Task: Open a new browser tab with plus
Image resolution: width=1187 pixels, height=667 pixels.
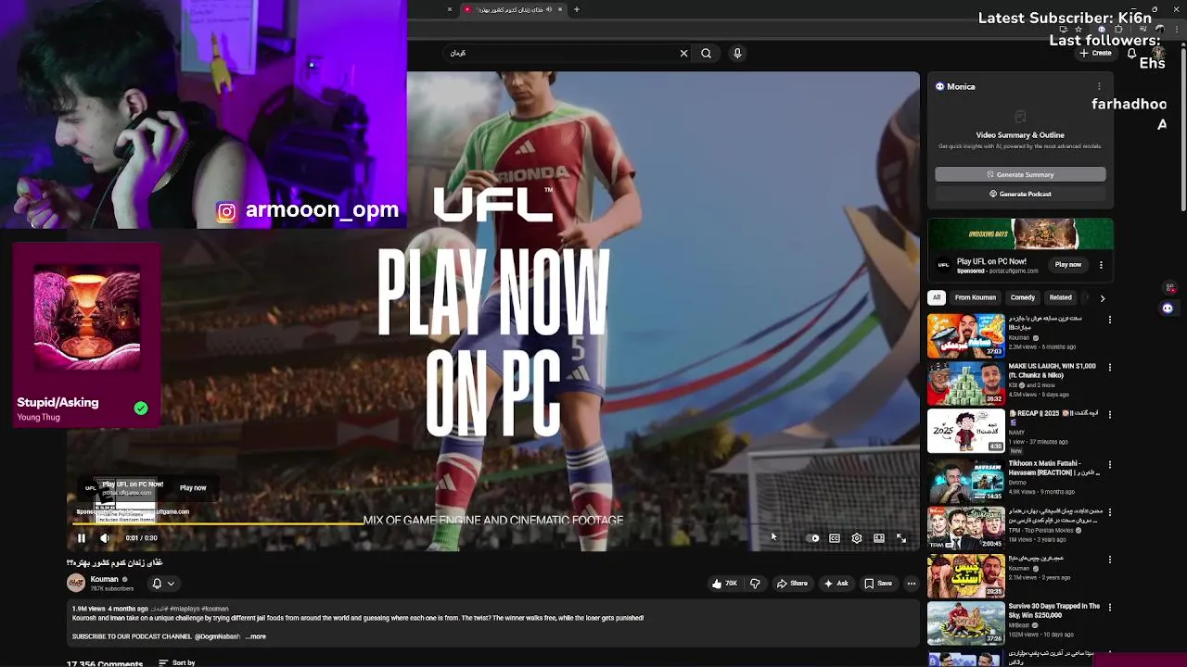Action: click(x=576, y=9)
